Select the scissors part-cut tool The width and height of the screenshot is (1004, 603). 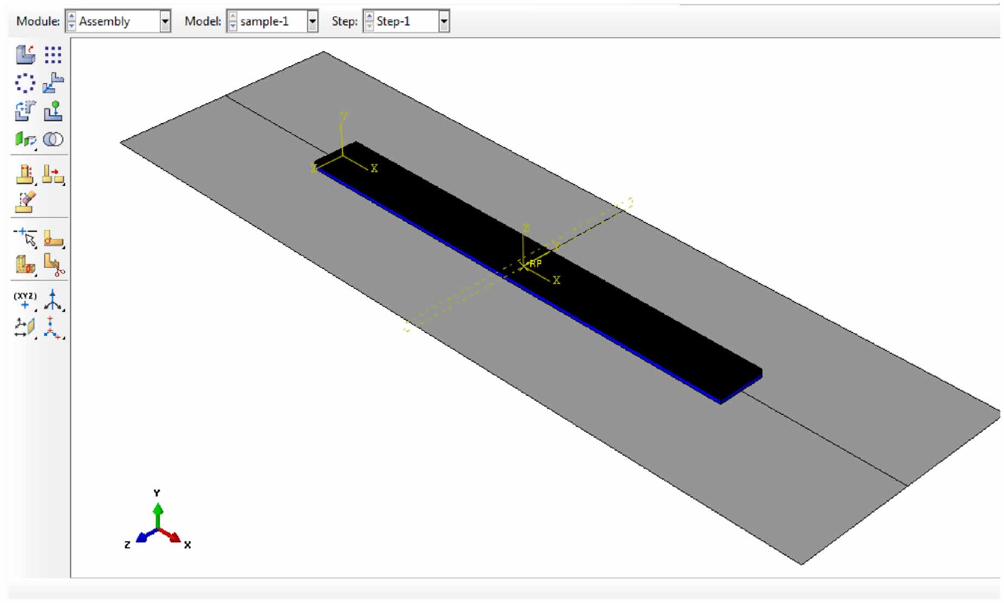pos(54,265)
